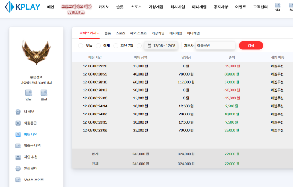The height and width of the screenshot is (187, 293).
Task: Open 이벤트 in top navigation
Action: (241, 7)
